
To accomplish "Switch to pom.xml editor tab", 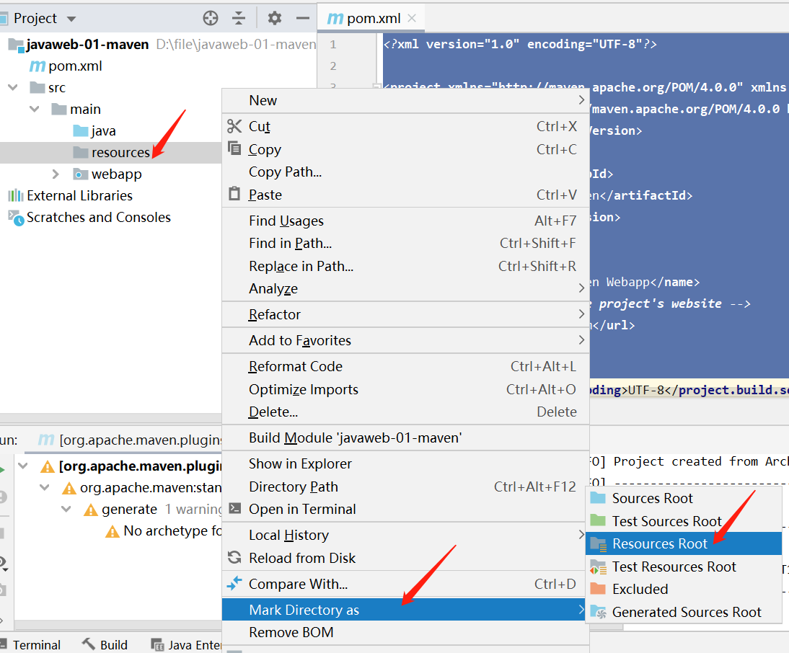I will point(371,18).
